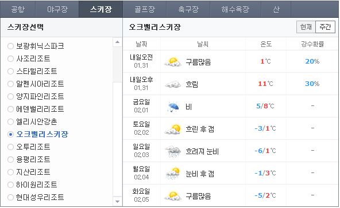The height and width of the screenshot is (208, 340).
Task: Click the -5/2℃ temperature for 화요일
Action: [265, 195]
